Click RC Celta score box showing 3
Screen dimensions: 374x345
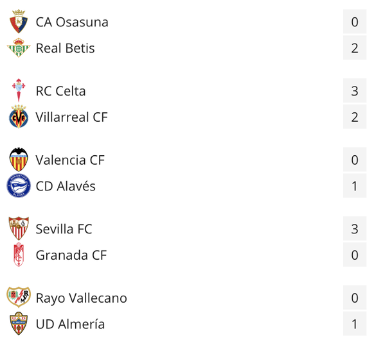tap(355, 90)
